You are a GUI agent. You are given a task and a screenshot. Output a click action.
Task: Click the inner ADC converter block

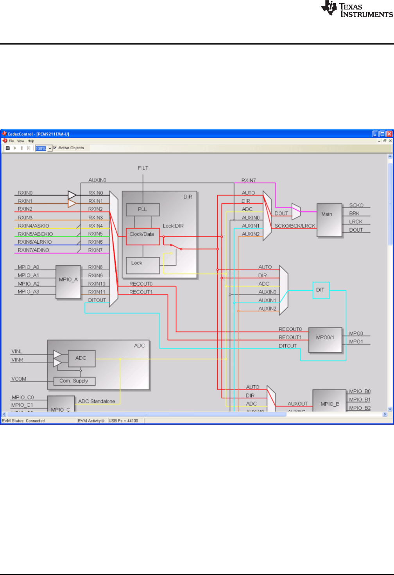click(x=81, y=359)
